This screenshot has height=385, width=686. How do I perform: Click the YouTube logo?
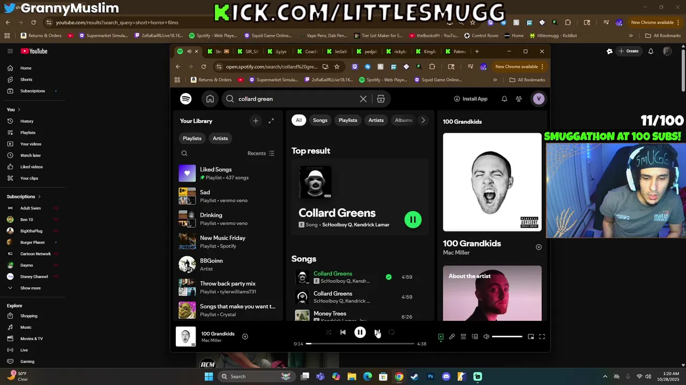34,51
